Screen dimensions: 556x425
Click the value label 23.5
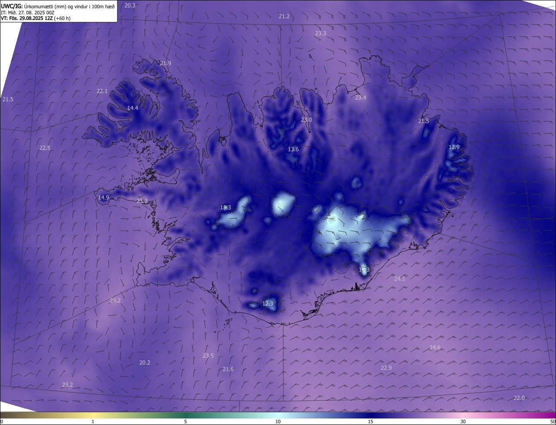click(x=208, y=355)
